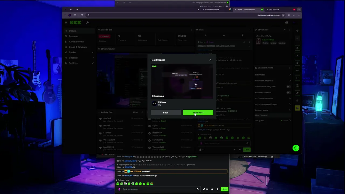Image resolution: width=345 pixels, height=194 pixels.
Task: Click the Arabic tag in Stream Info
Action: click(266, 43)
